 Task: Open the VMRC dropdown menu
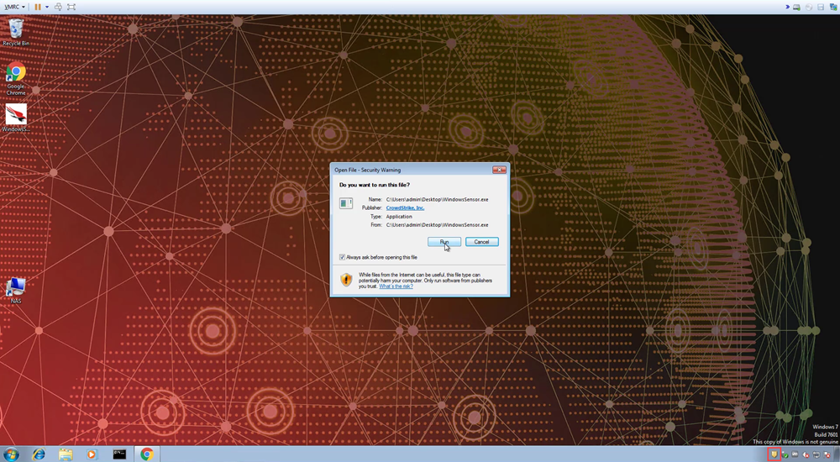pos(14,7)
